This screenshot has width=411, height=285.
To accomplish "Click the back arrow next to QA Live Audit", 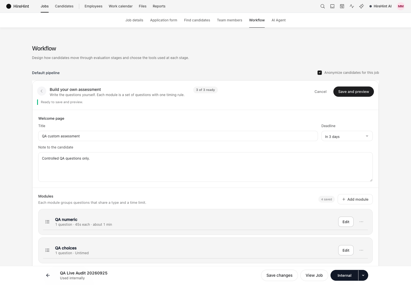I will (48, 275).
